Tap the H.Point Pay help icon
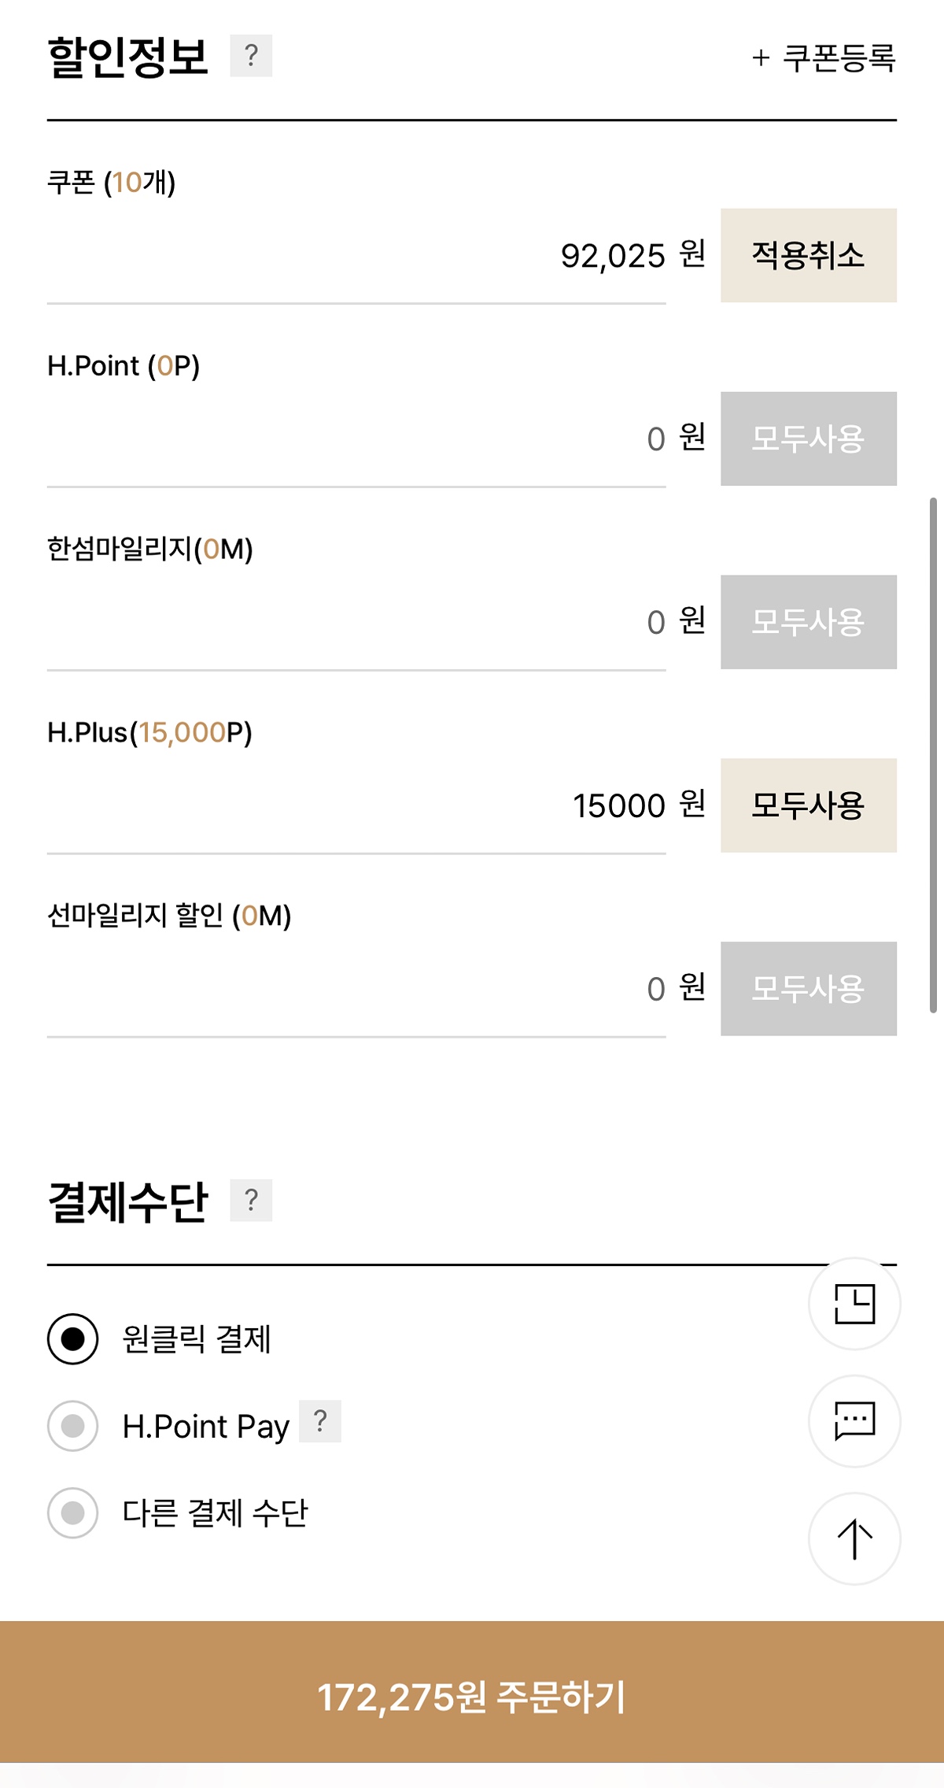This screenshot has height=1788, width=944. [x=320, y=1421]
